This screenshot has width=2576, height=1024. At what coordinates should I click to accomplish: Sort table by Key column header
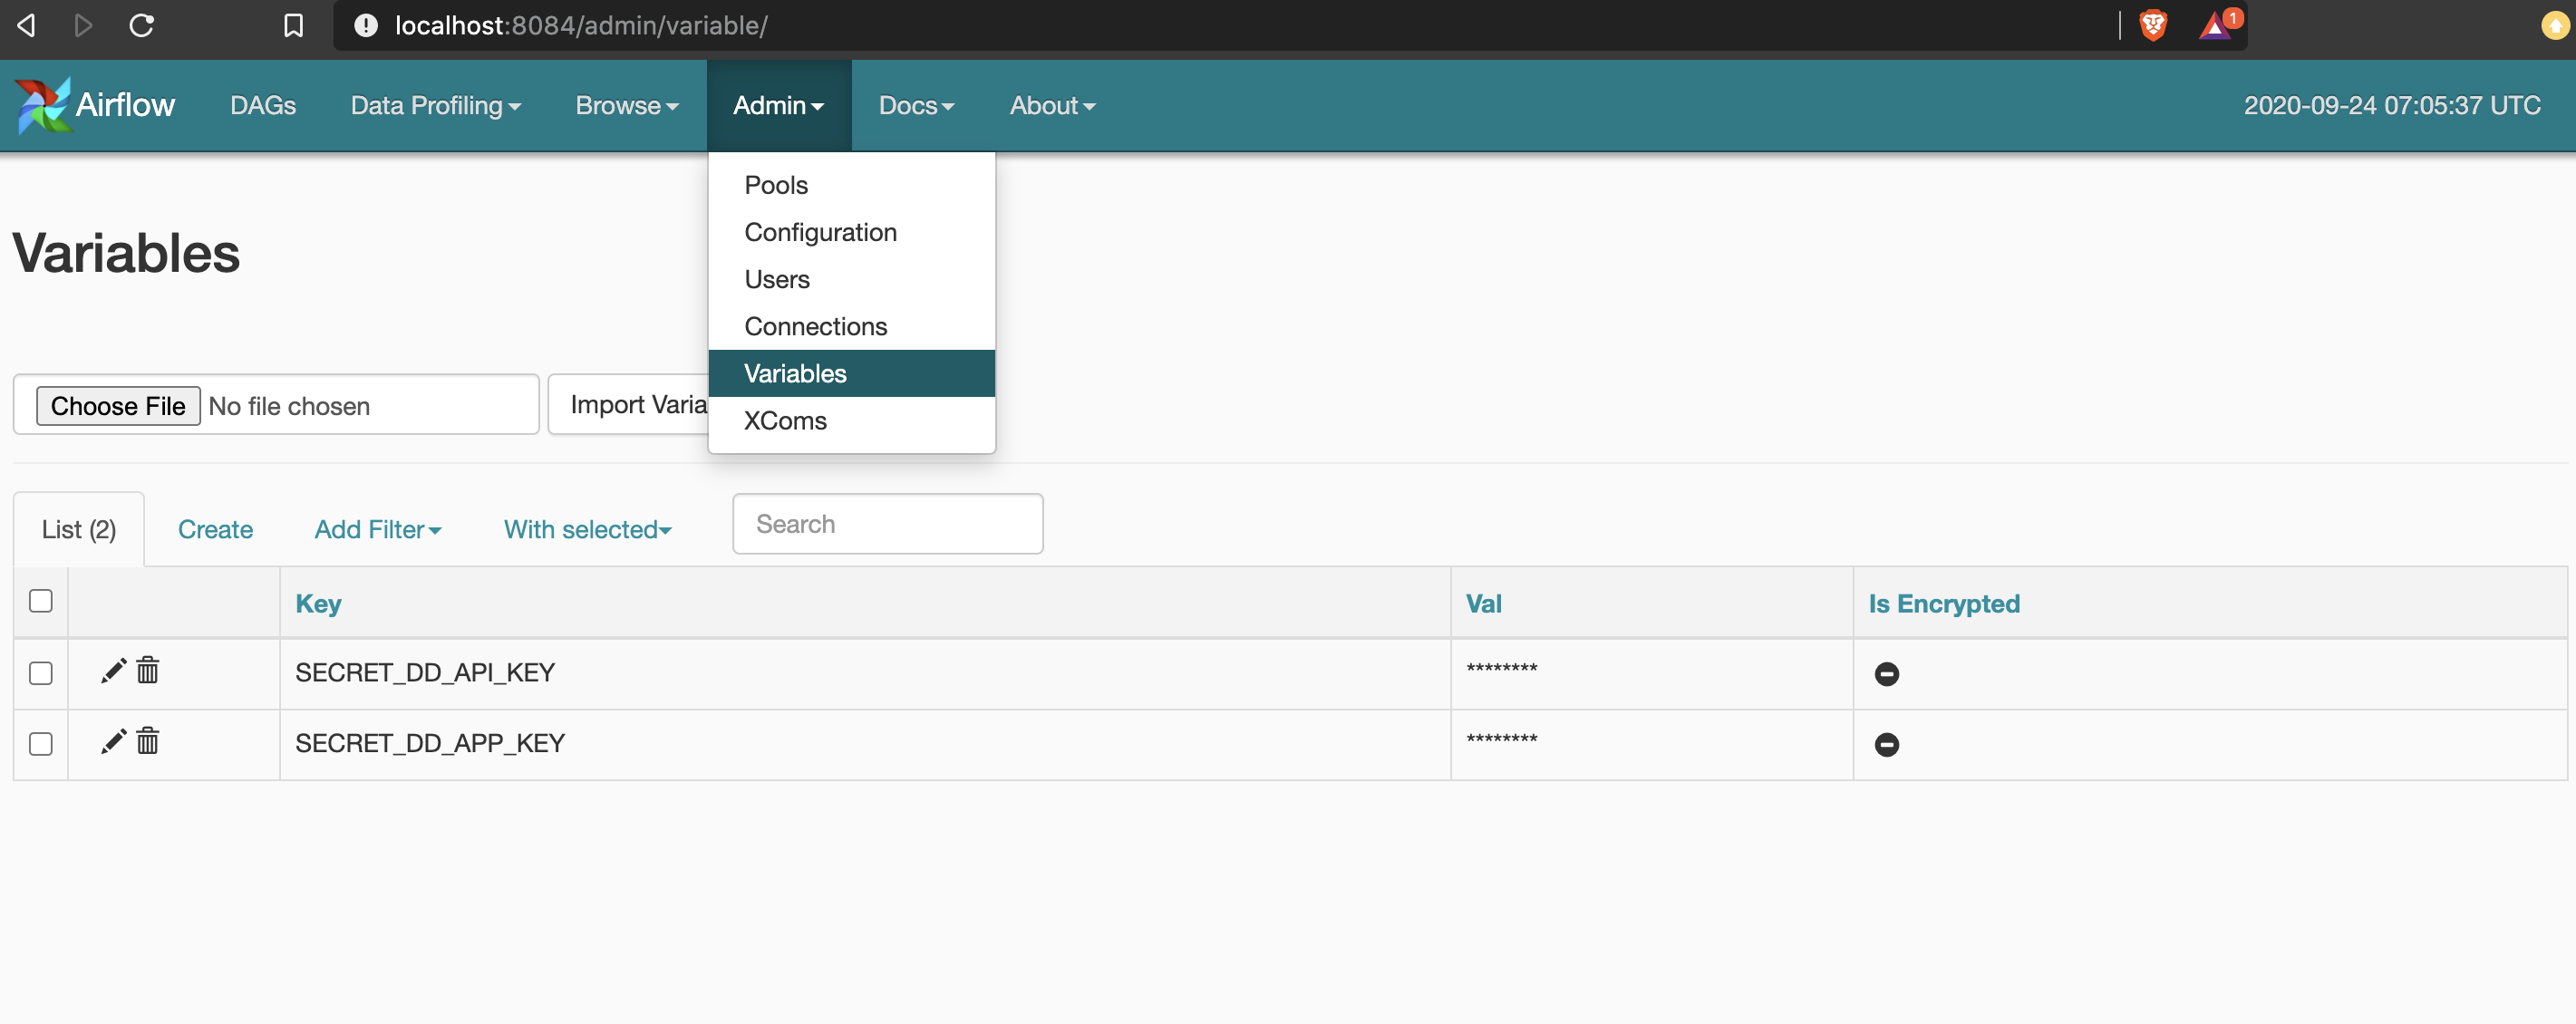click(x=318, y=603)
